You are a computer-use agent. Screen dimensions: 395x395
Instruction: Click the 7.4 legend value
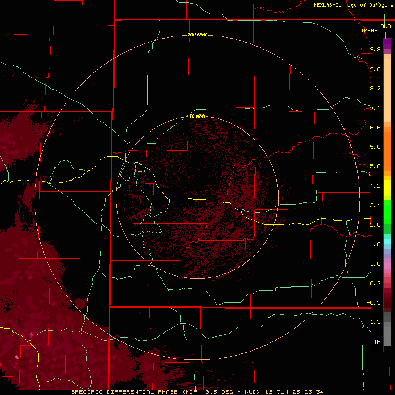pos(375,108)
